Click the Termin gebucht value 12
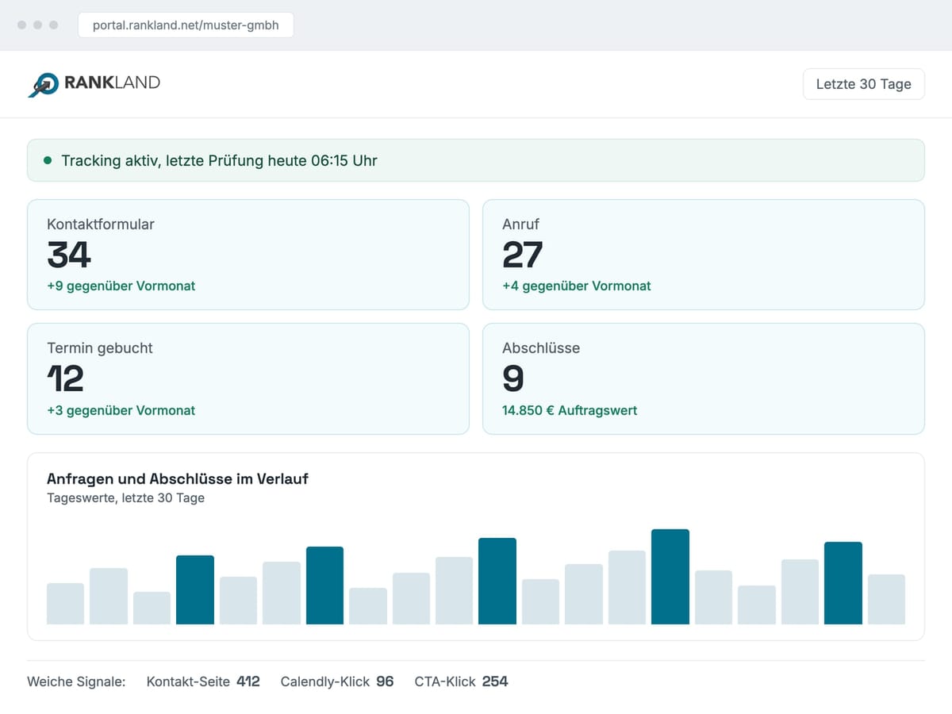 coord(66,378)
